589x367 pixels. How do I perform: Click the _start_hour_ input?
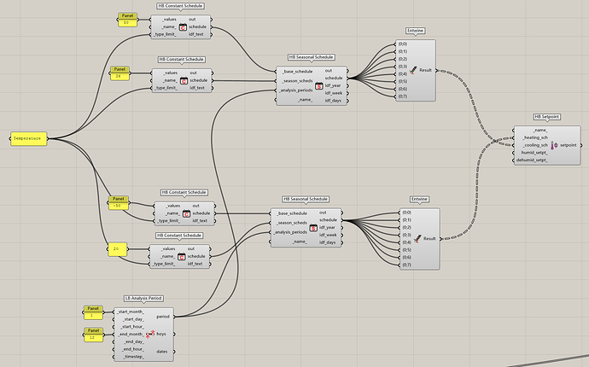pos(132,327)
